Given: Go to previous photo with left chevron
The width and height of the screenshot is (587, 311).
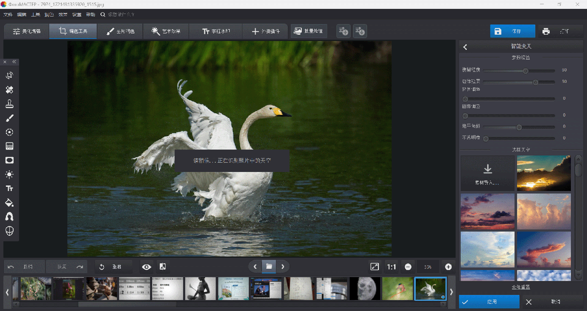Looking at the screenshot, I should [255, 267].
